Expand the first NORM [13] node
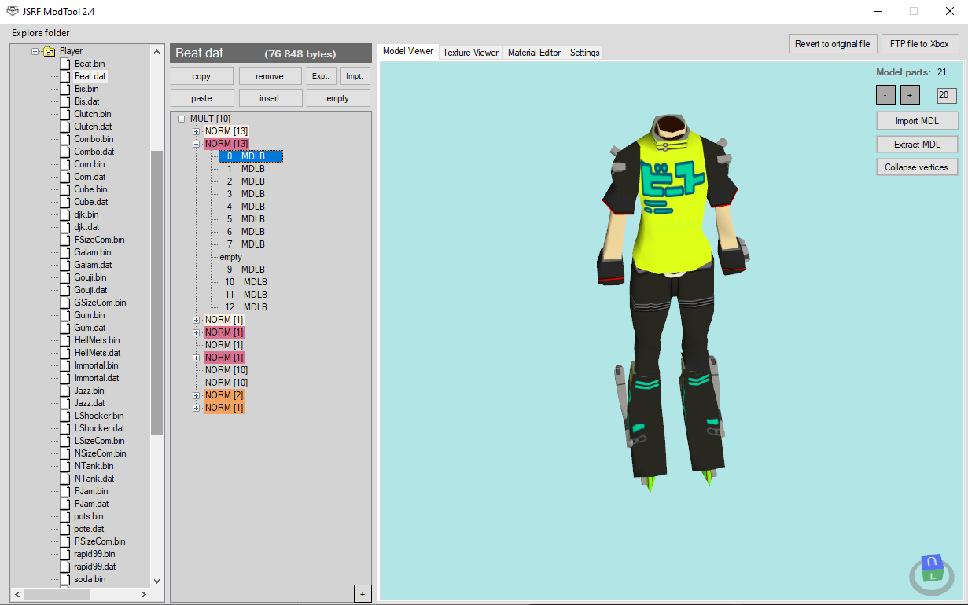 (x=197, y=131)
